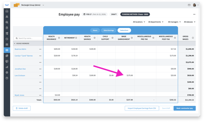Open page options three-dot menu near funding method
Screen dimensions: 204x122
pos(194,14)
